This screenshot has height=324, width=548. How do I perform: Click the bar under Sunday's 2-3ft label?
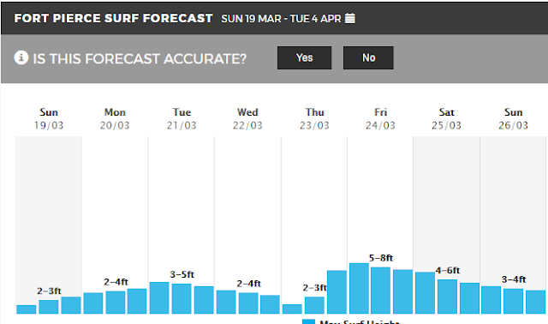coord(49,307)
